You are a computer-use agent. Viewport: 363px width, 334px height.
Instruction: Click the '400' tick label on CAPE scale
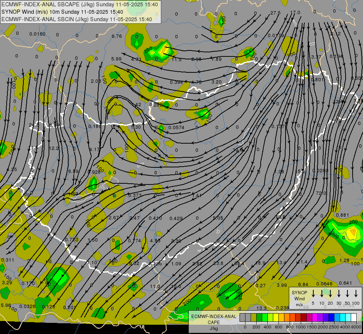(267, 327)
